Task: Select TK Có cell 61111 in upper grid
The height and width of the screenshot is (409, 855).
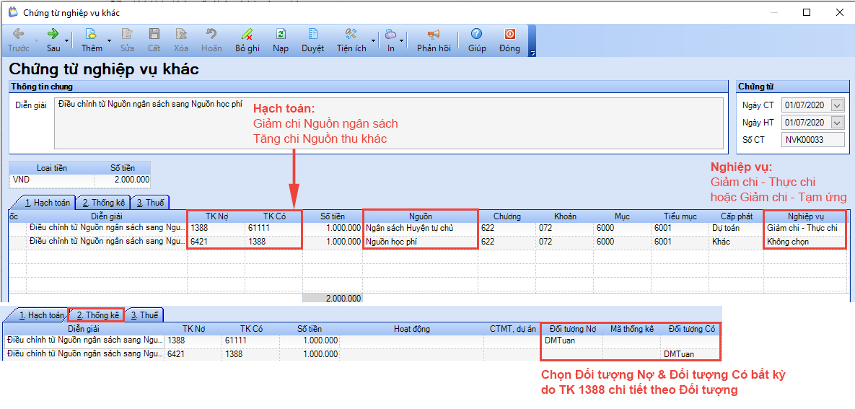Action: [273, 228]
